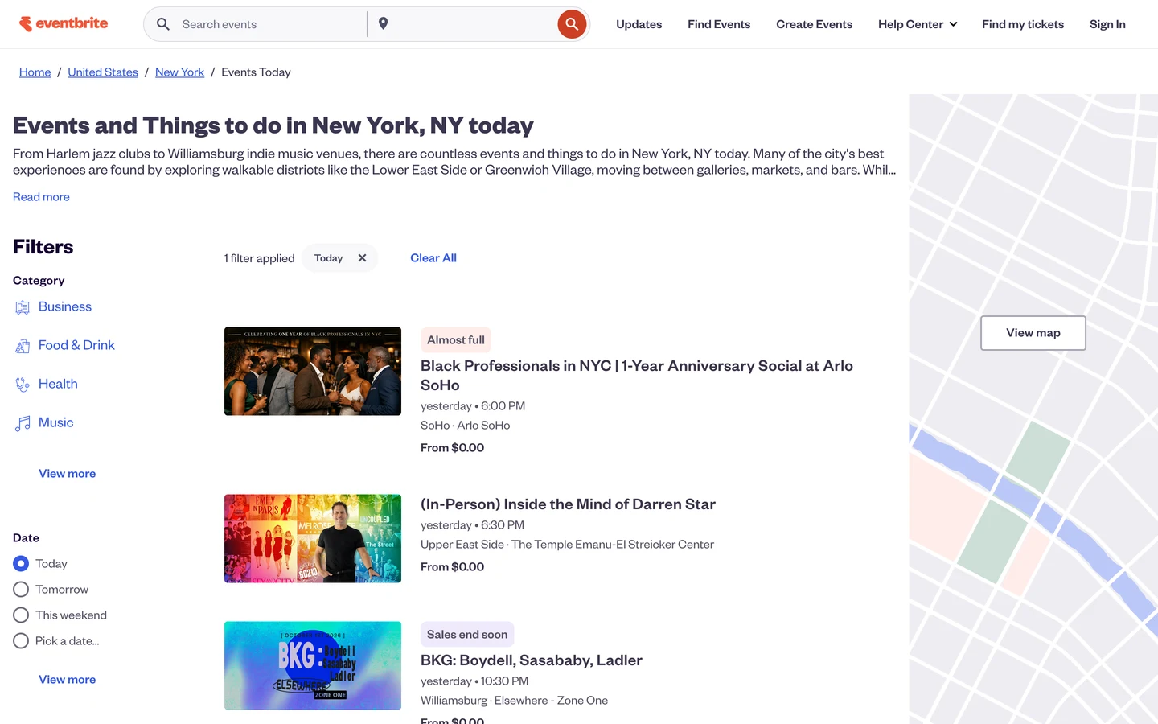Click the location pin icon
Screen dimensions: 1158x724
coord(384,23)
